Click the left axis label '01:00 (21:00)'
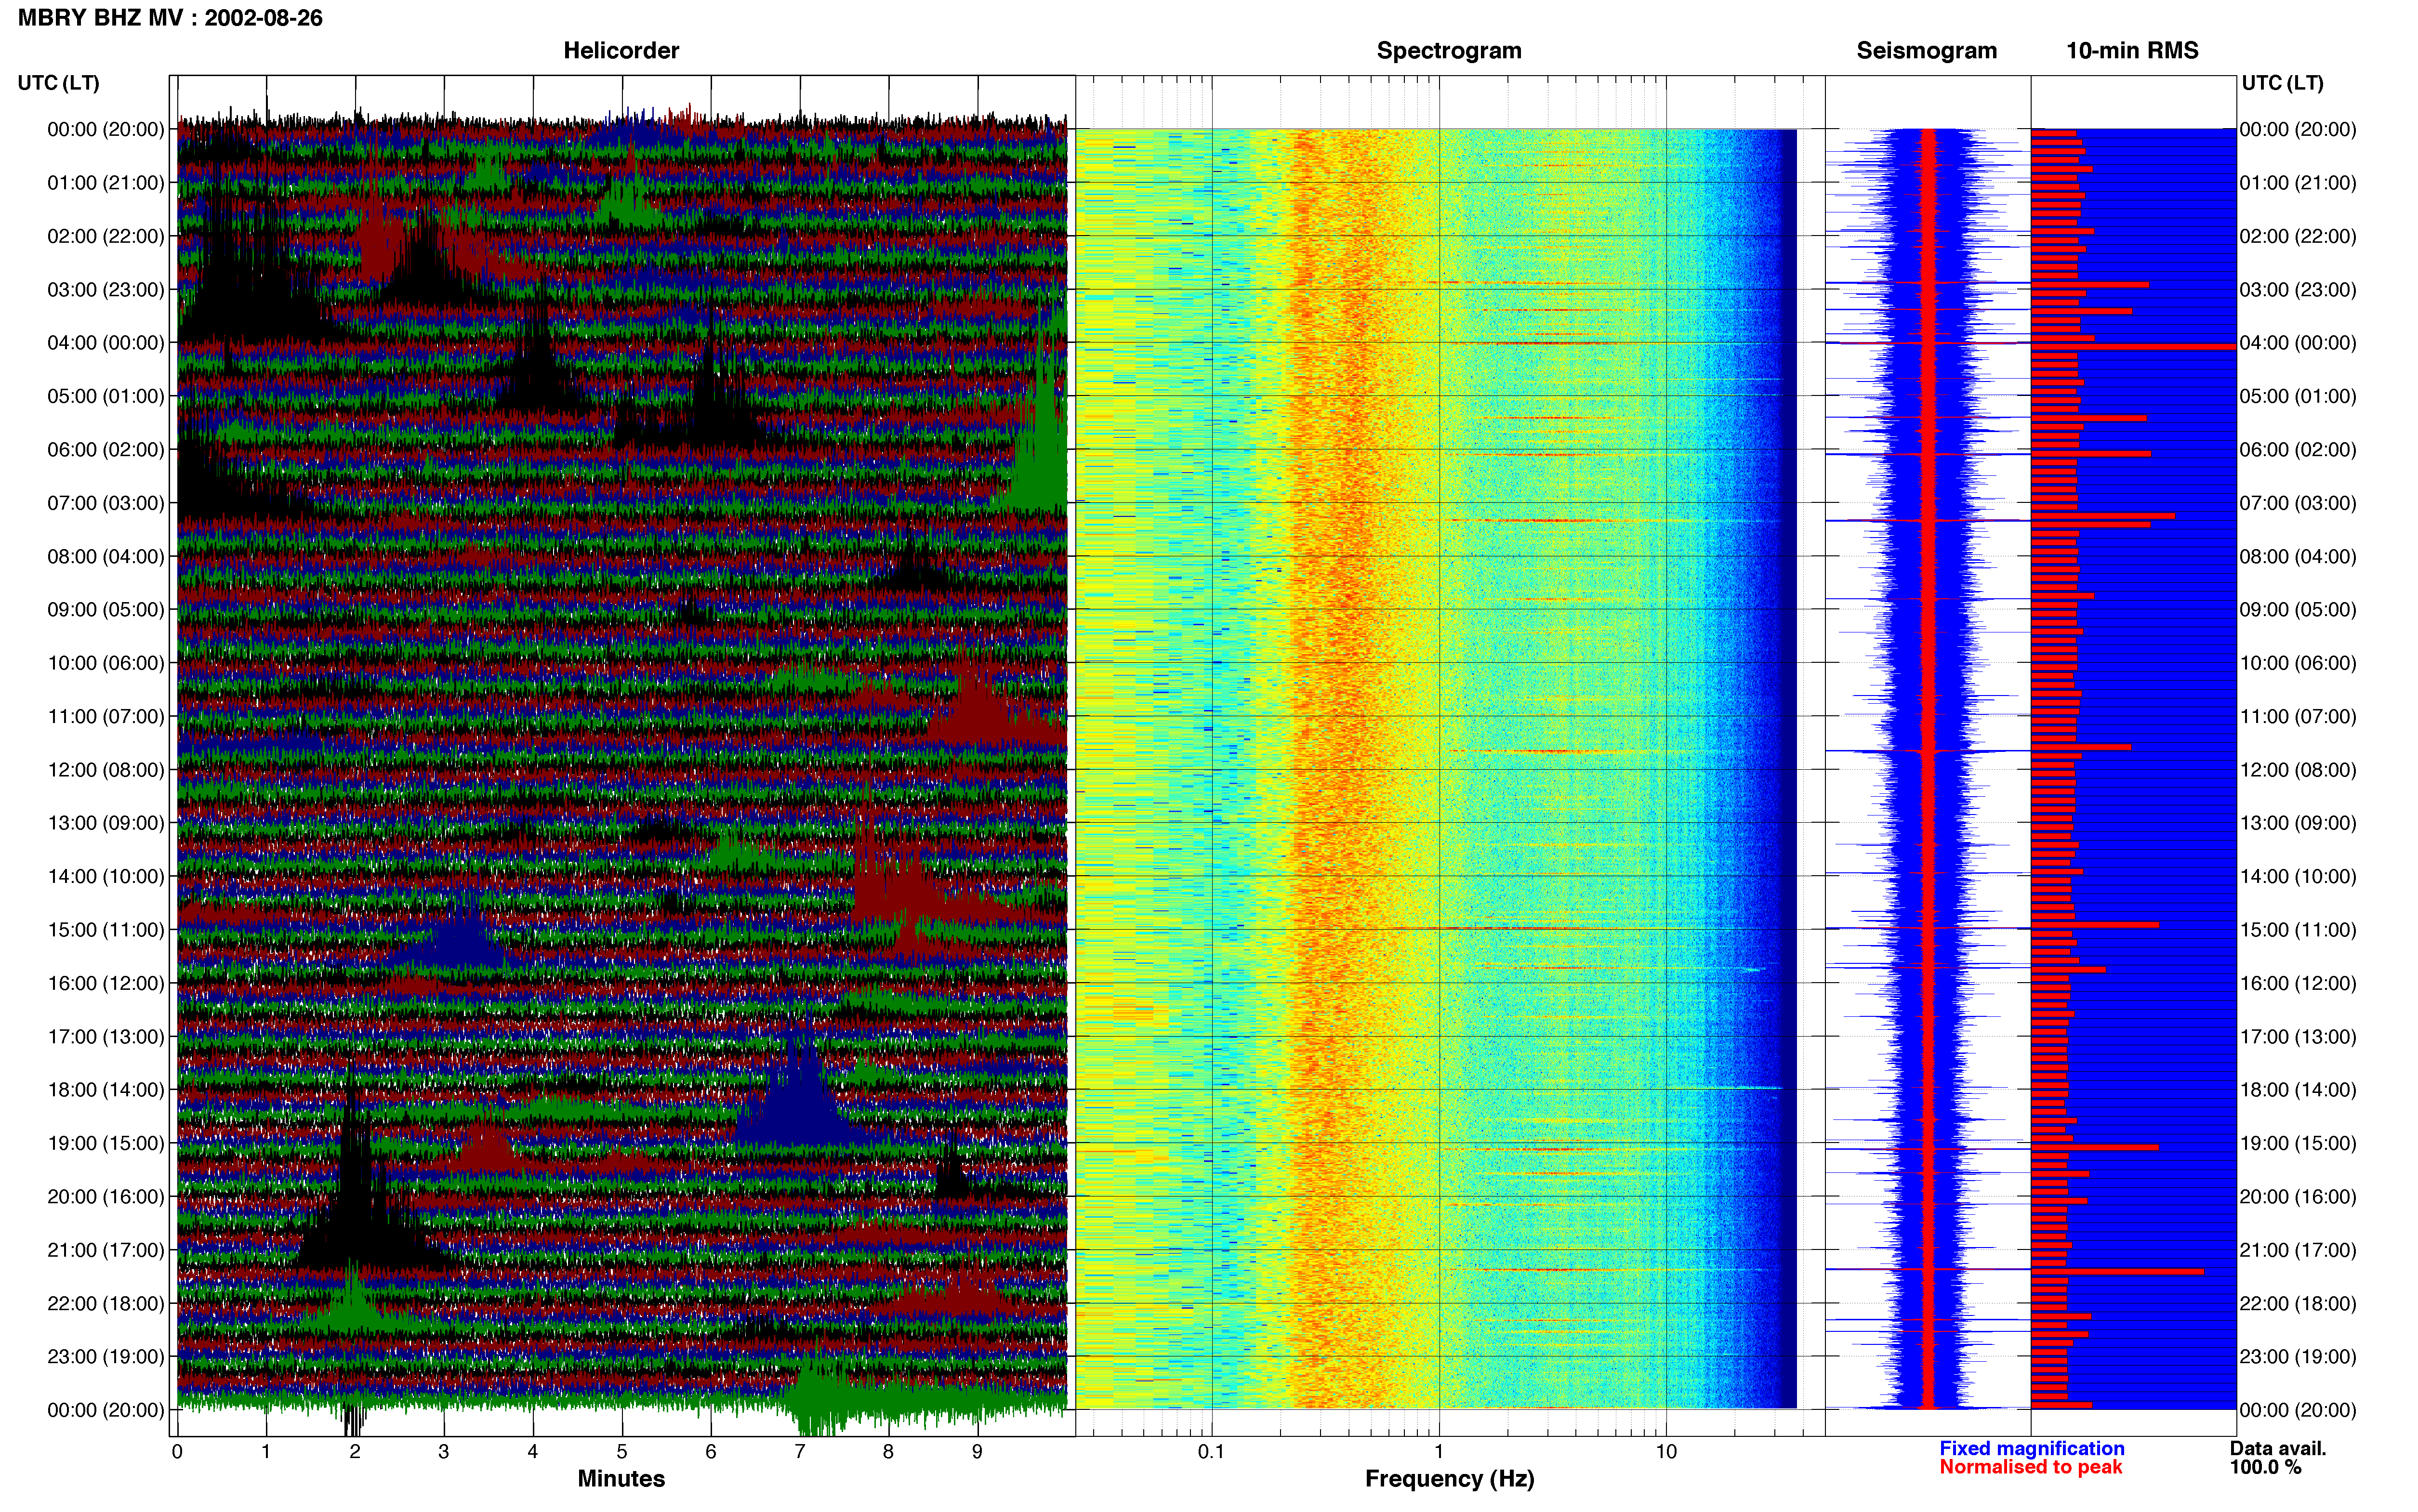 pos(106,183)
